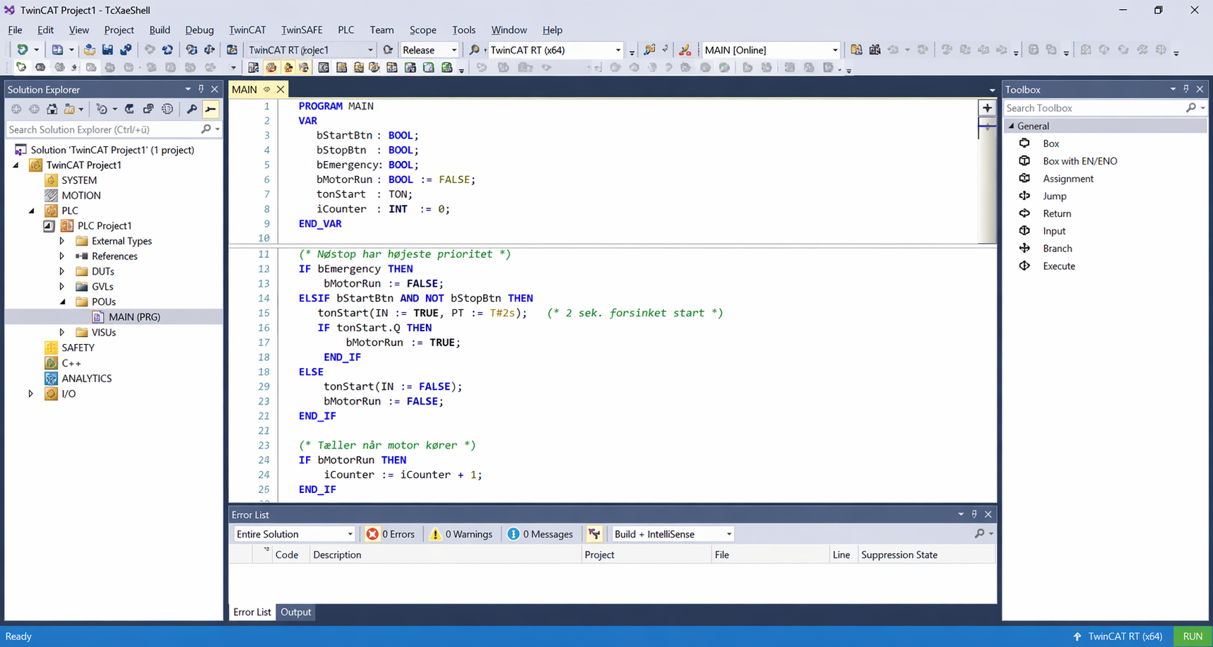The image size is (1213, 647).
Task: Click the auto-hide pin on Toolbox panel
Action: pos(1186,89)
